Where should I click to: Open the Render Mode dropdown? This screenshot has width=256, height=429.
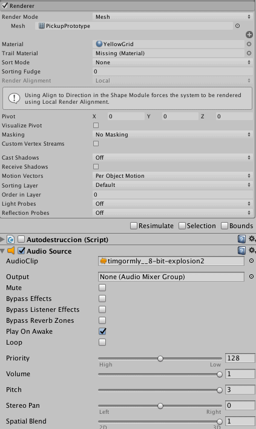point(172,17)
